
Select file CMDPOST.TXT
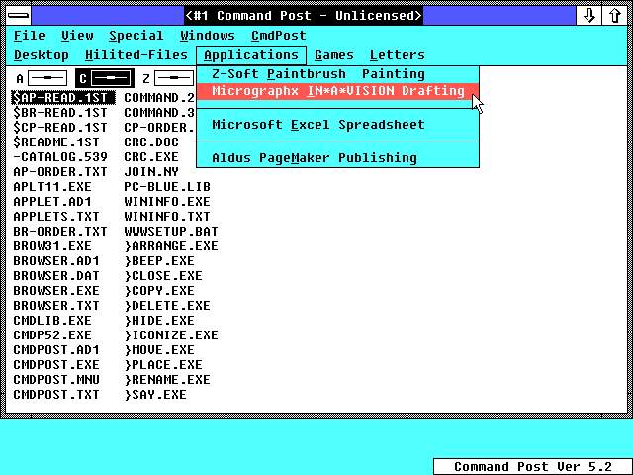pos(56,394)
